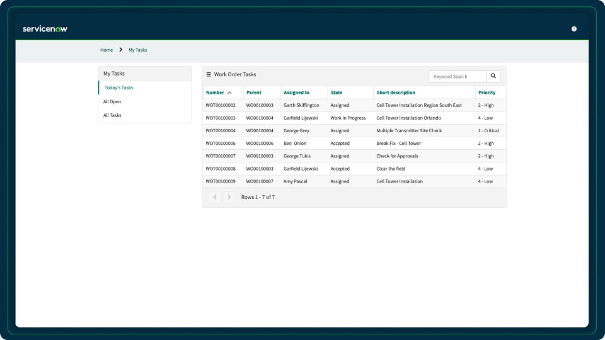Focus the Keyword Search field
605x340 pixels.
(458, 76)
